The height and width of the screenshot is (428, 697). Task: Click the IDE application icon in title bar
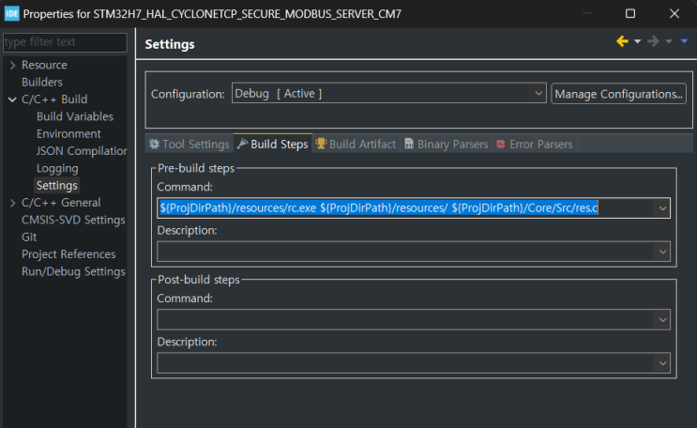(11, 14)
